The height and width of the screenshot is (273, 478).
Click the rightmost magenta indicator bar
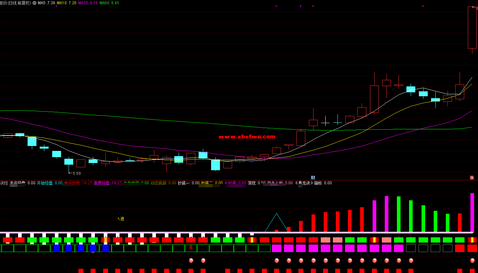click(x=472, y=212)
